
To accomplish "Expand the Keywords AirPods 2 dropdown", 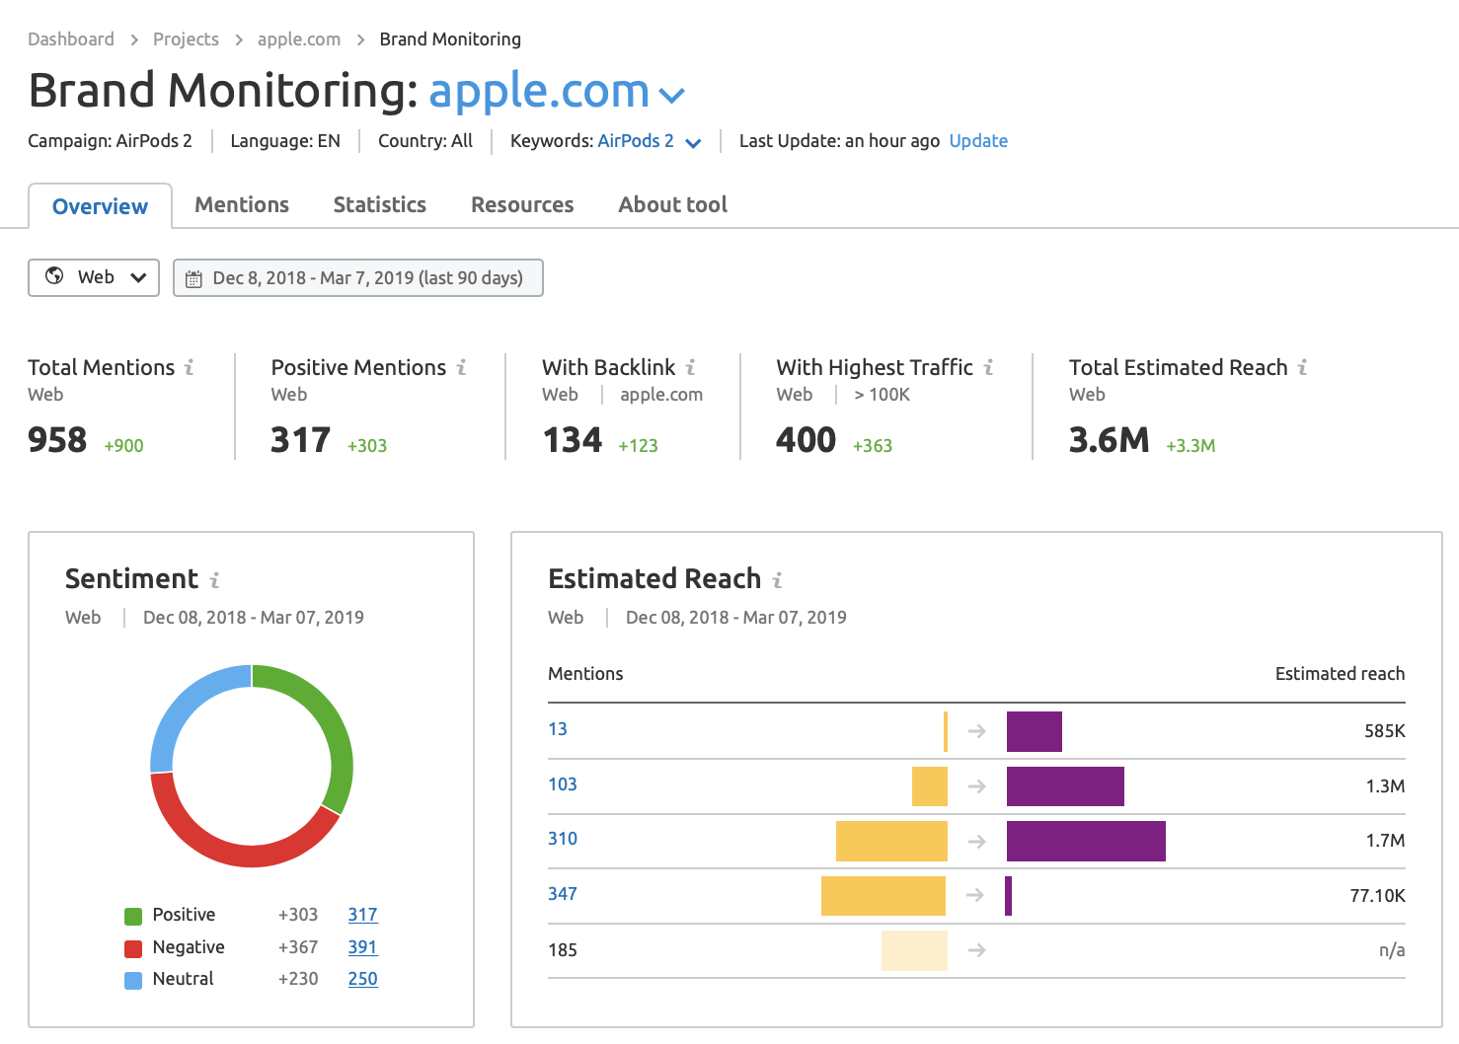I will (694, 142).
